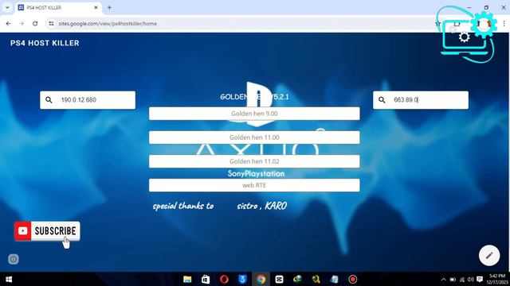Open the site info icon at bottom left
510x286 pixels.
14,259
